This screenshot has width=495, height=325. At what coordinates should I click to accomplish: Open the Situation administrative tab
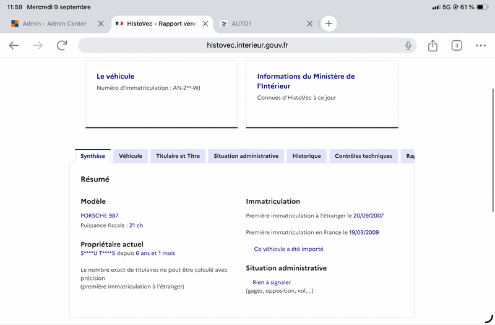pos(246,156)
